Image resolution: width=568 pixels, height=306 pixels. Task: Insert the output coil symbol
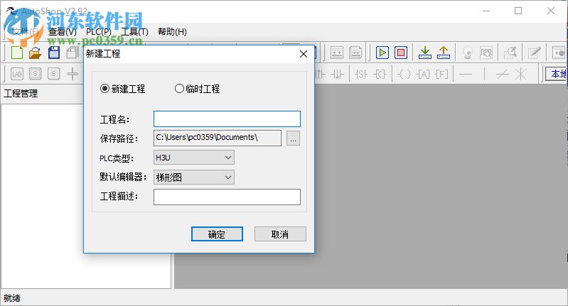tap(404, 75)
